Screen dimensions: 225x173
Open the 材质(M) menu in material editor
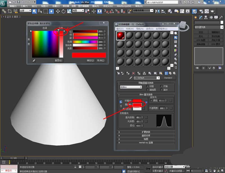click(130, 29)
